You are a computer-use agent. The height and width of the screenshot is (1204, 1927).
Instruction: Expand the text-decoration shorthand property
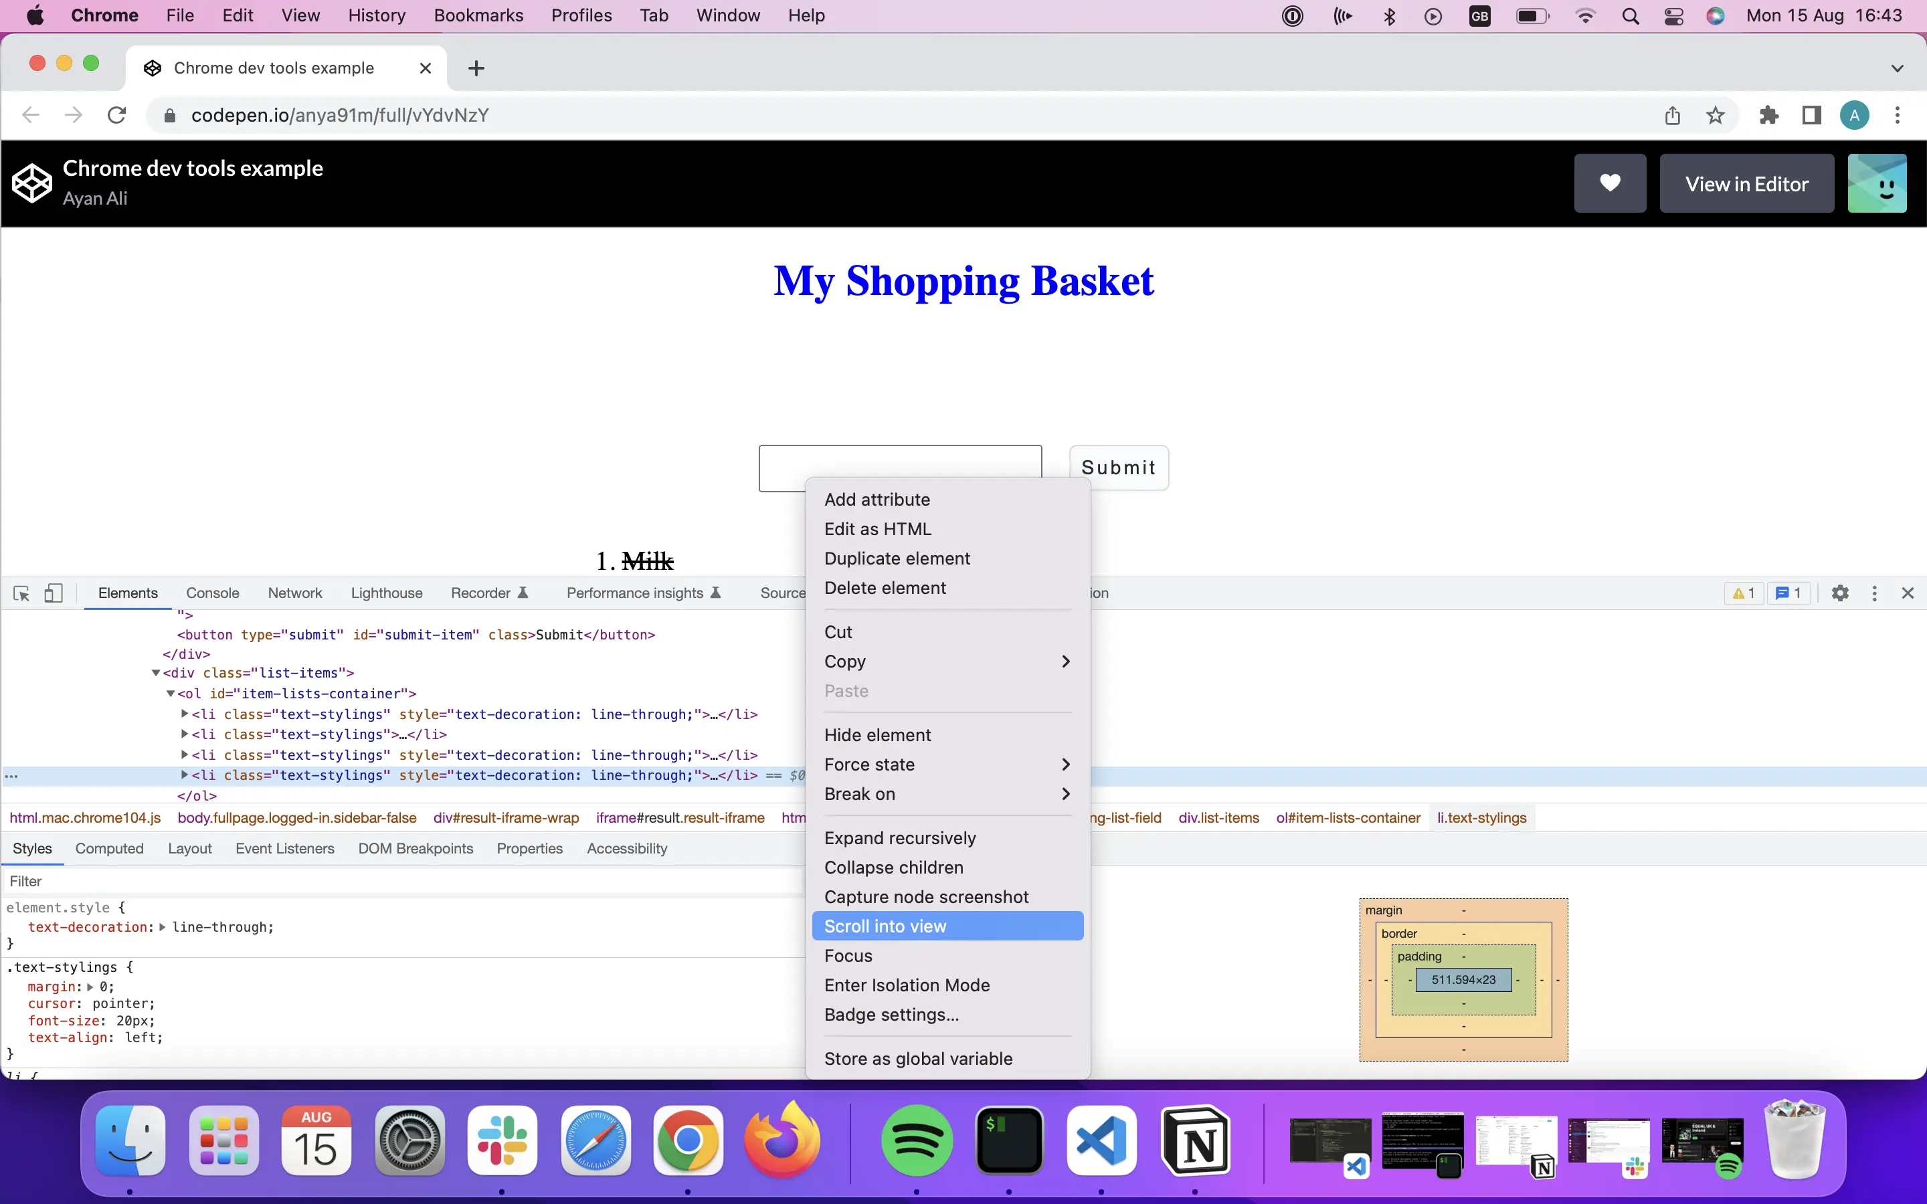coord(163,927)
